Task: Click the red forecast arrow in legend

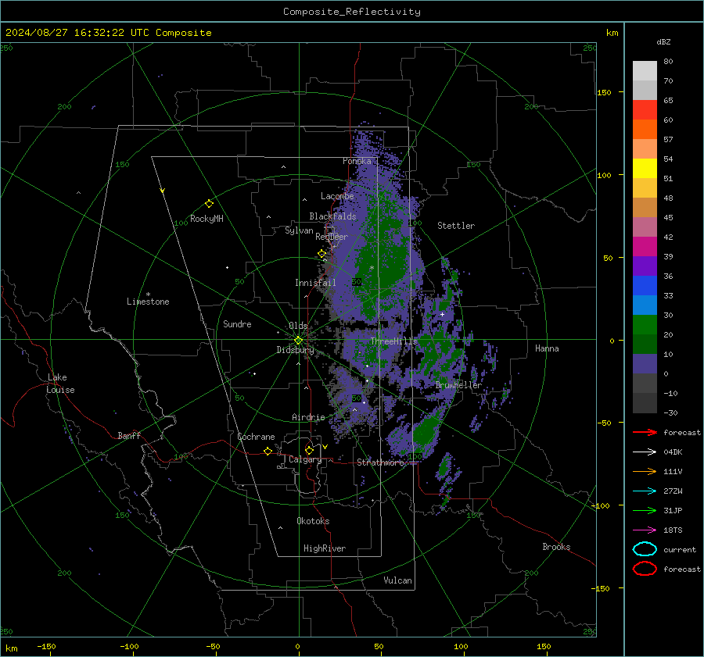Action: point(645,432)
